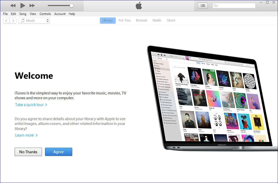Viewport: 278px width, 183px height.
Task: Open the File menu
Action: [x=5, y=14]
